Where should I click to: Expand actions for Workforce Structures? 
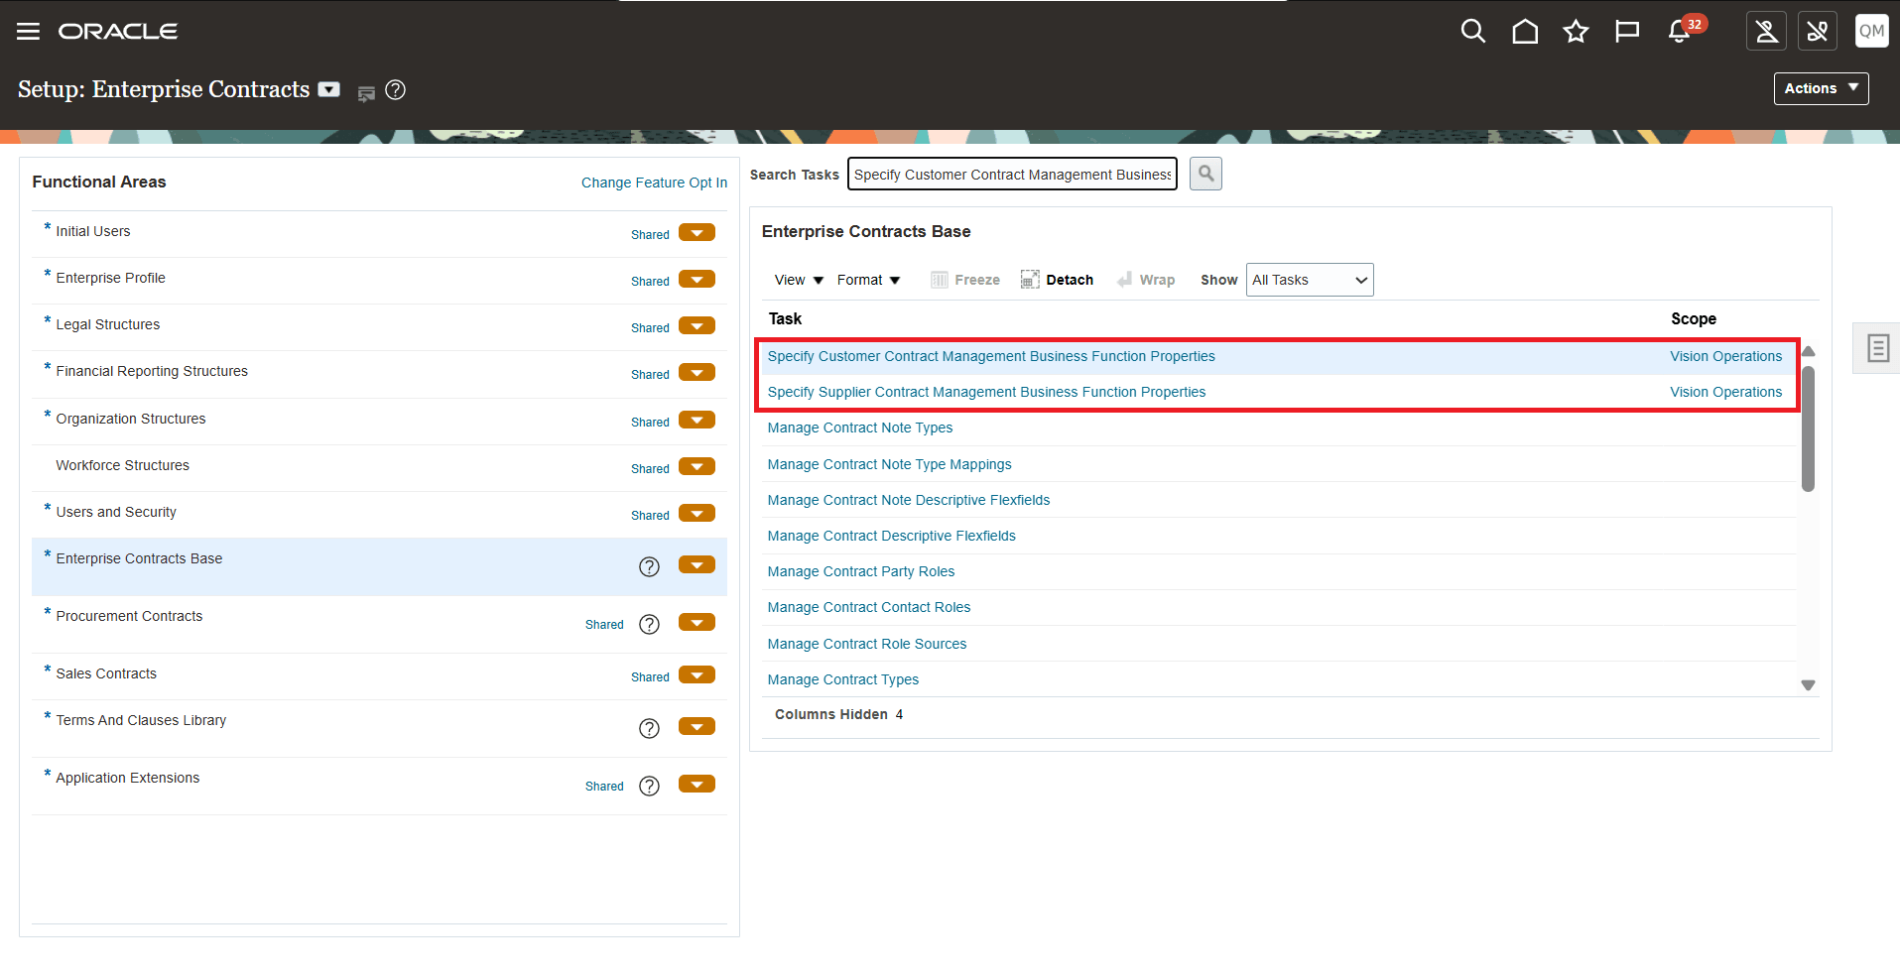coord(697,467)
